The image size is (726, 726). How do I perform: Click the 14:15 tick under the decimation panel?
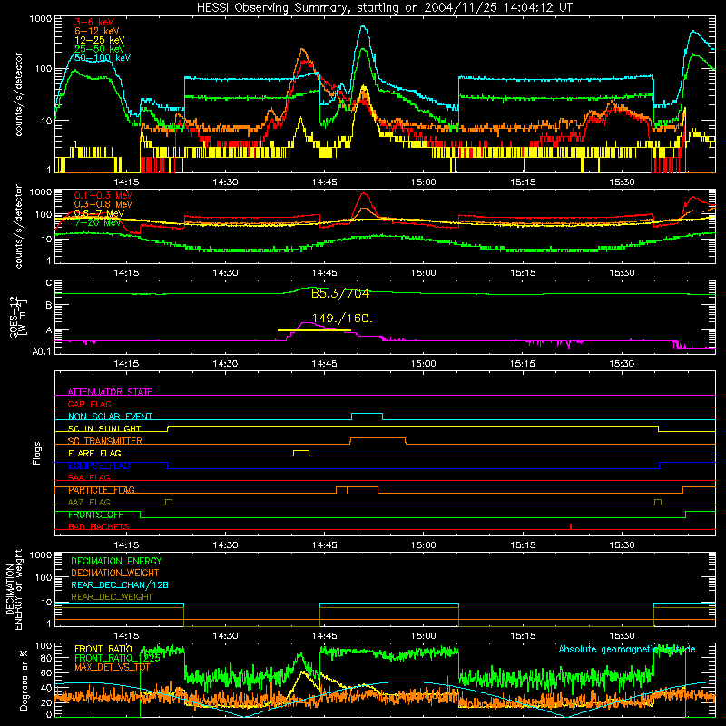126,636
